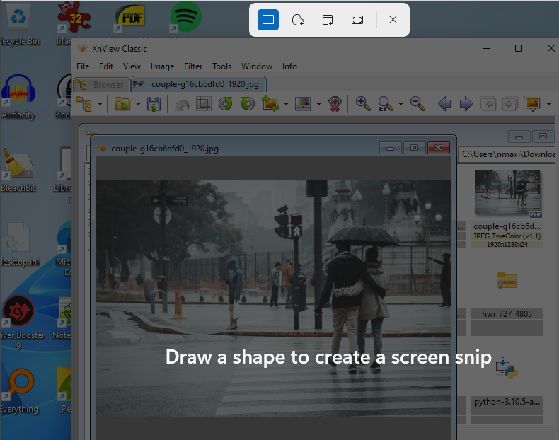Screen dimensions: 559x440
Task: Minimize the couple-g16cb6dfd0_1920.jpg child window
Action: click(391, 148)
